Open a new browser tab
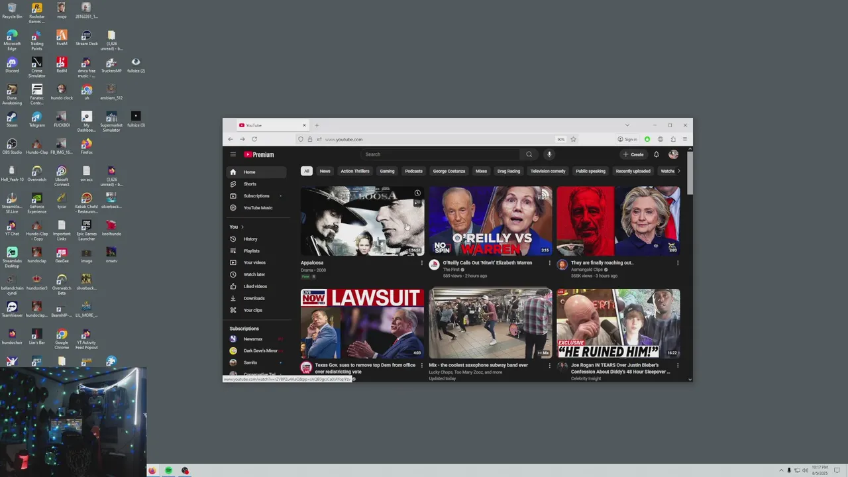The width and height of the screenshot is (848, 477). coord(317,125)
